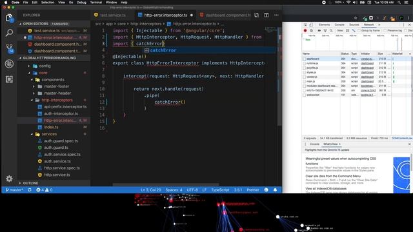Screen dimensions: 413x232
Task: Tick the checkbox next to main.js
Action: coord(305,81)
